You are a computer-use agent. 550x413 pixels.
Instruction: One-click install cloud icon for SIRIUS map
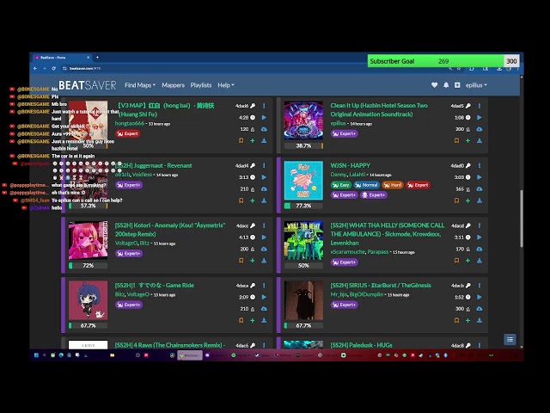pyautogui.click(x=480, y=309)
